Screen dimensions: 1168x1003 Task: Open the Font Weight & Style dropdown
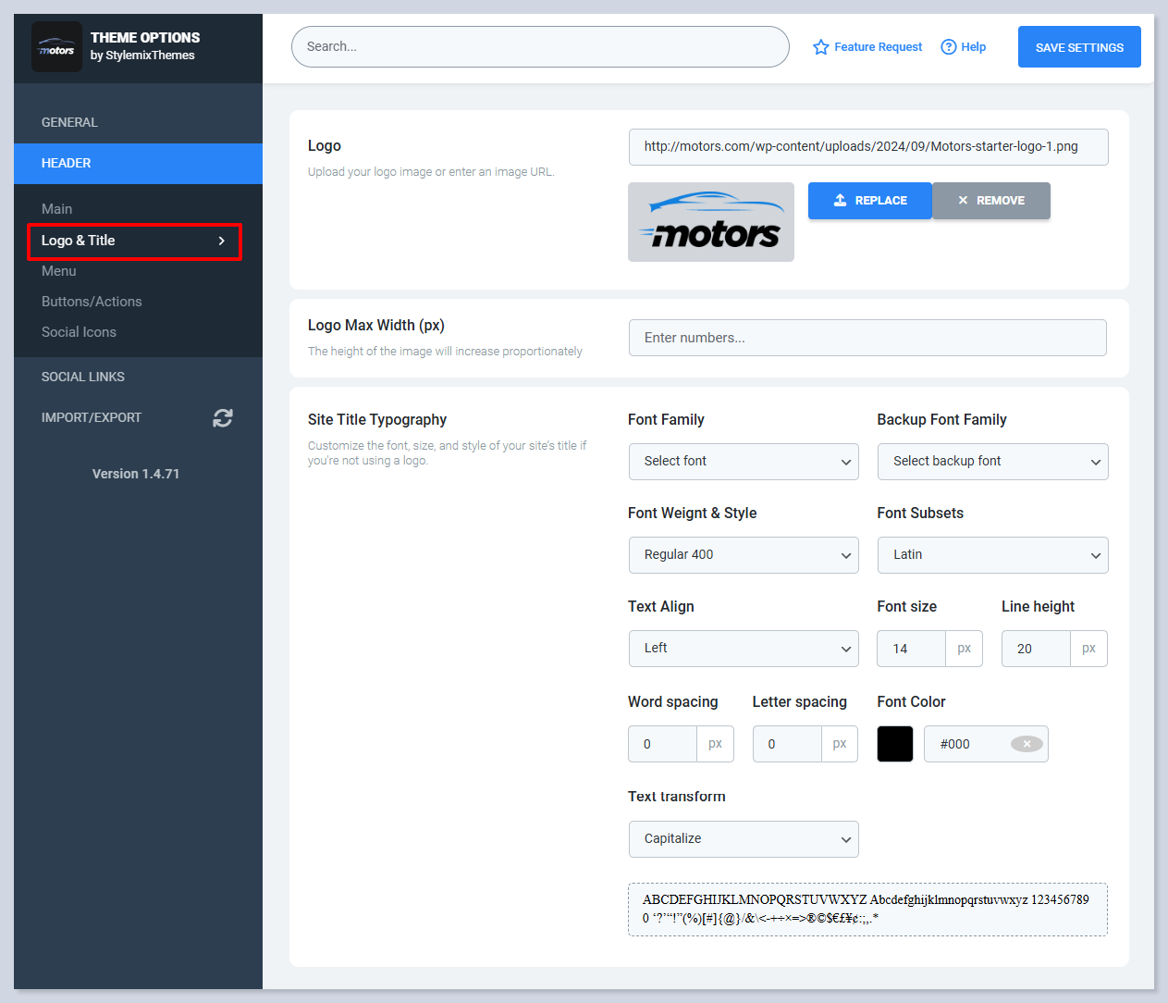[x=744, y=555]
